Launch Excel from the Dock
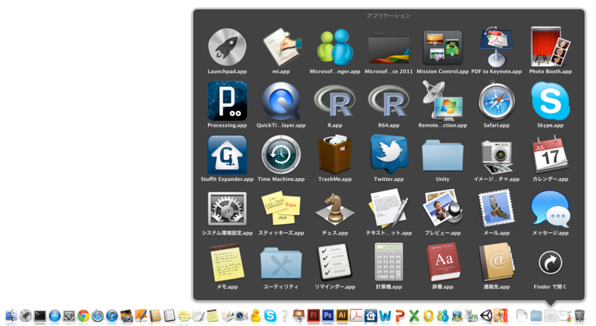 [414, 316]
